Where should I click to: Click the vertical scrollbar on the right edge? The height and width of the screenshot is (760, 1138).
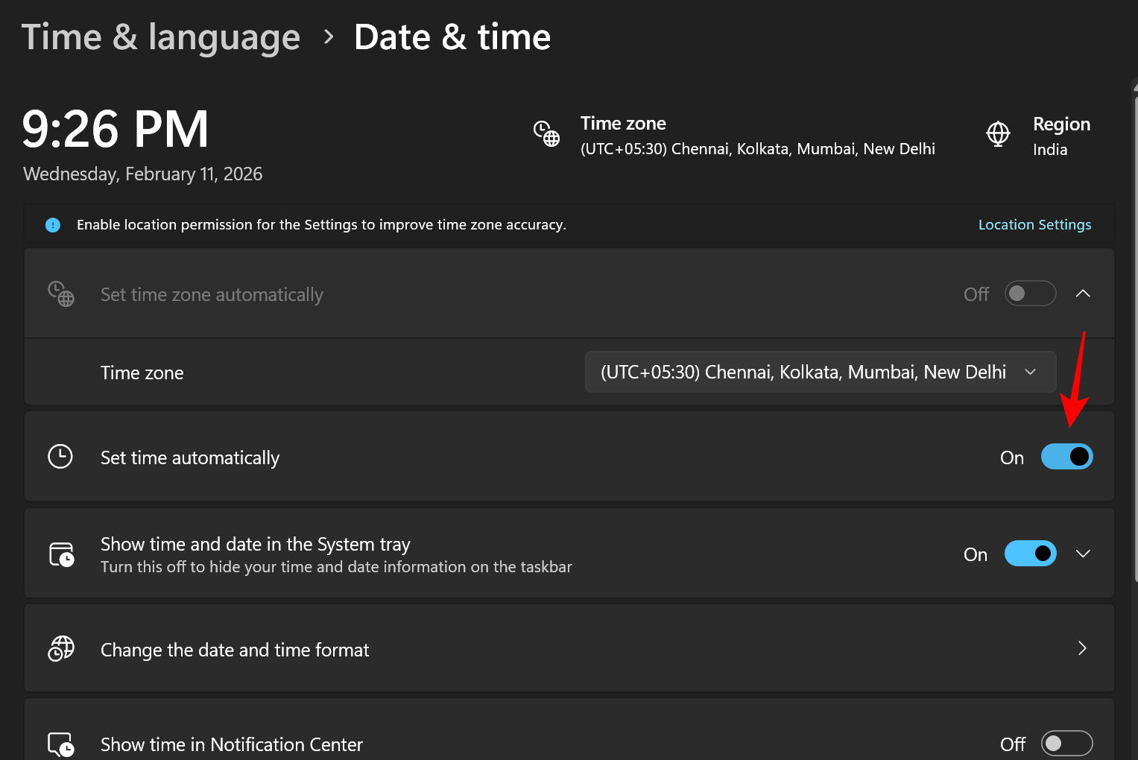tap(1135, 335)
